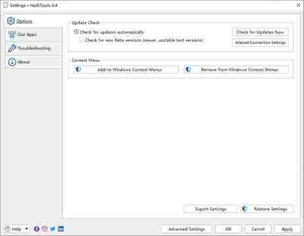The image size is (304, 236).
Task: Expand the Help dropdown arrow
Action: [26, 229]
